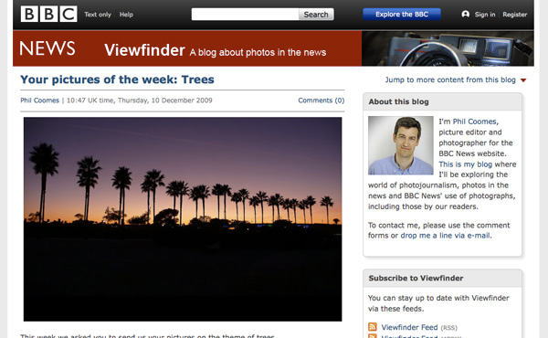
Task: Open Phil Coomes link in About this blog
Action: pyautogui.click(x=474, y=121)
